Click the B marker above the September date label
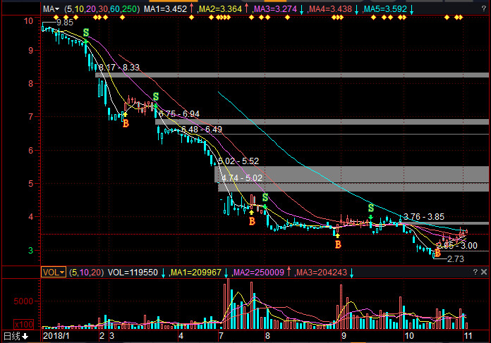This screenshot has width=491, height=343. (x=338, y=244)
